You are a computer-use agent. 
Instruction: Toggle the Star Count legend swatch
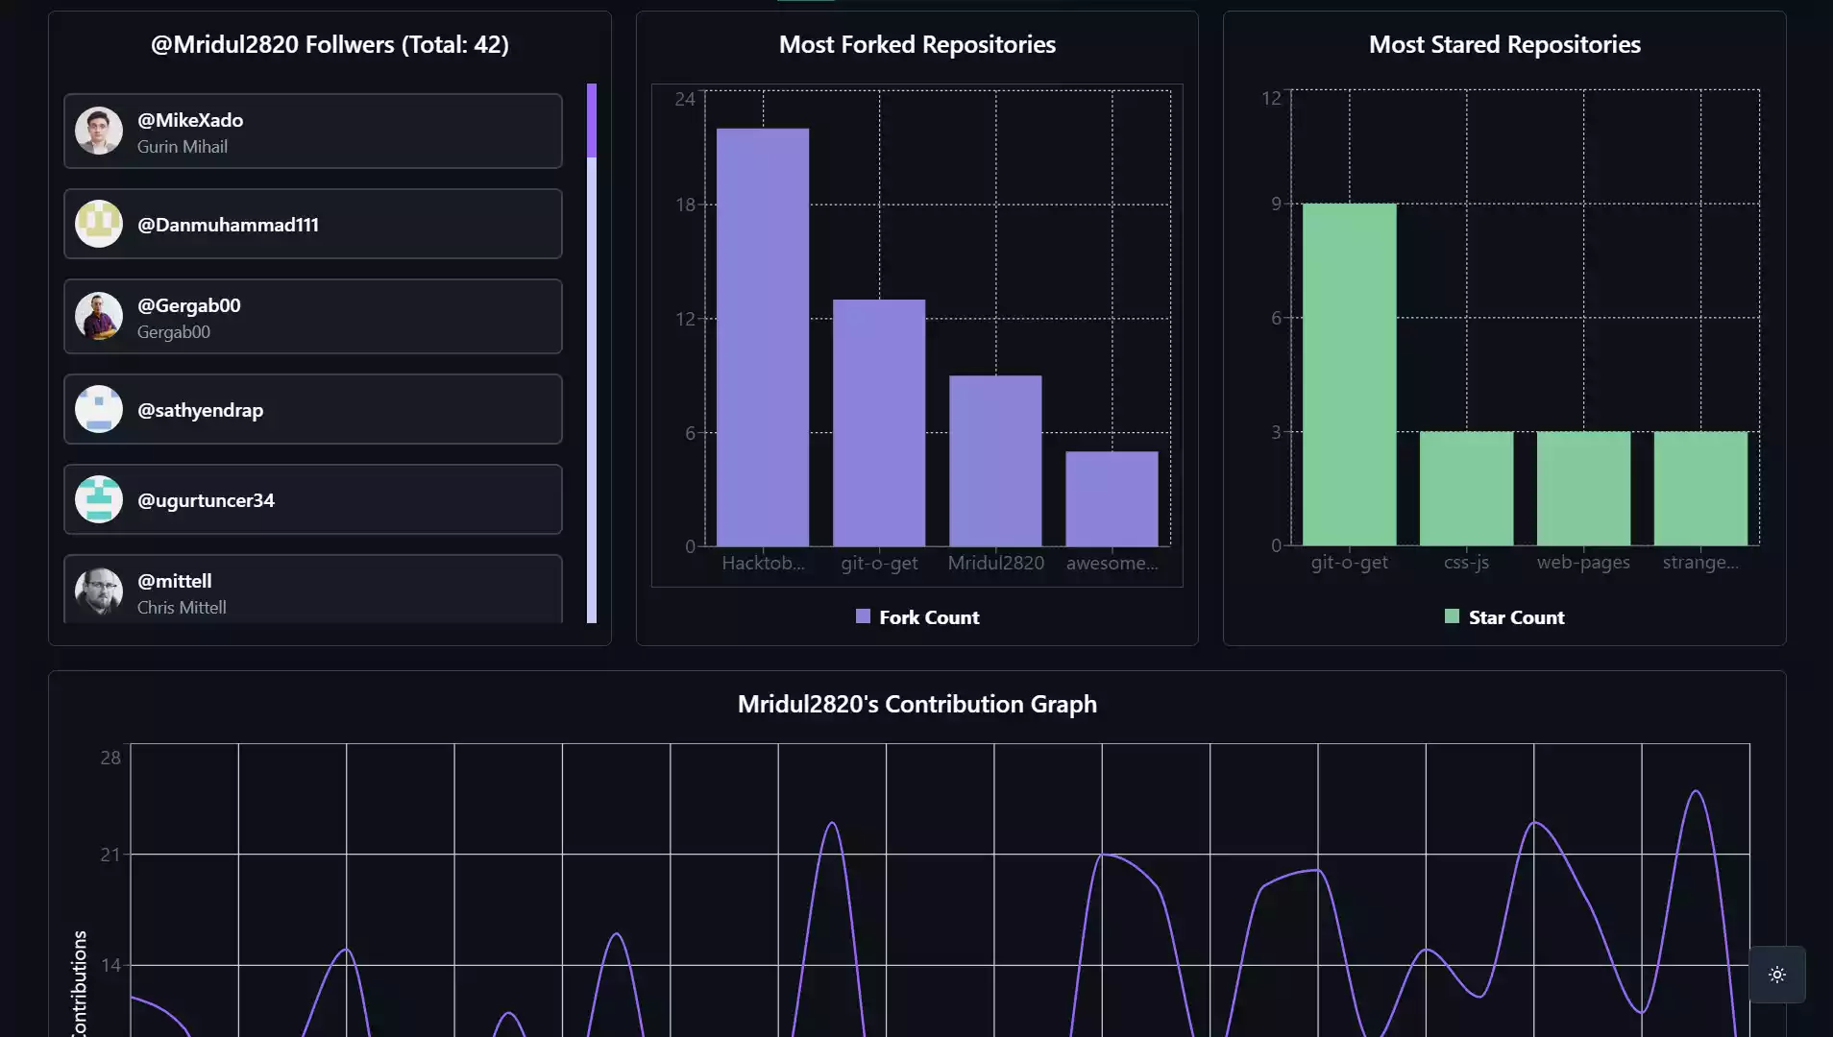pos(1452,616)
